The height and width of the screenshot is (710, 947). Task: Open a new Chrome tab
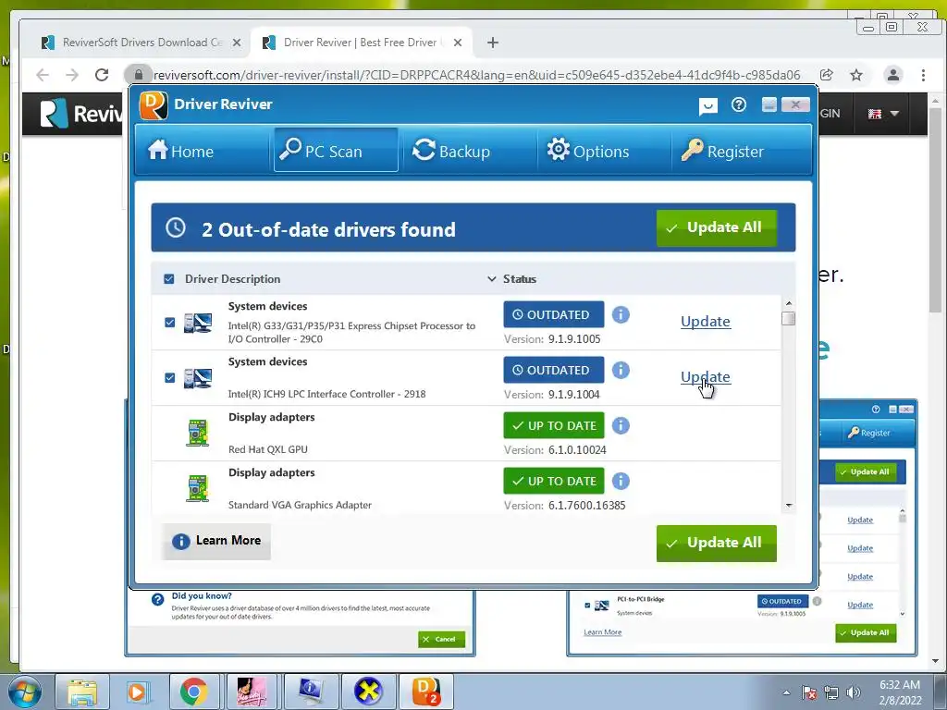coord(493,43)
